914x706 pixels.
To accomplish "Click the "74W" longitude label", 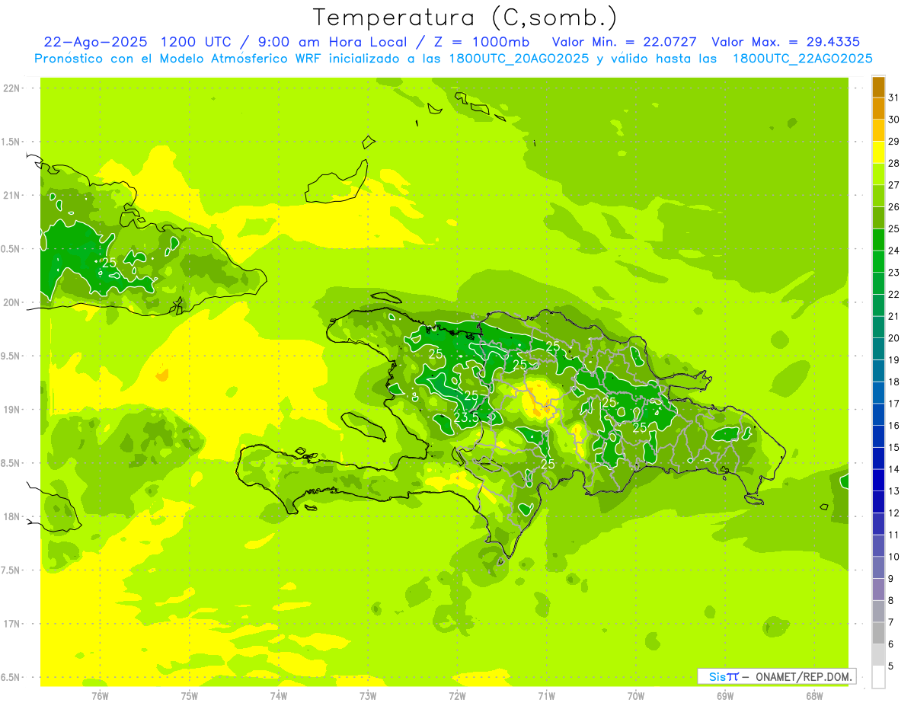I will pyautogui.click(x=279, y=695).
